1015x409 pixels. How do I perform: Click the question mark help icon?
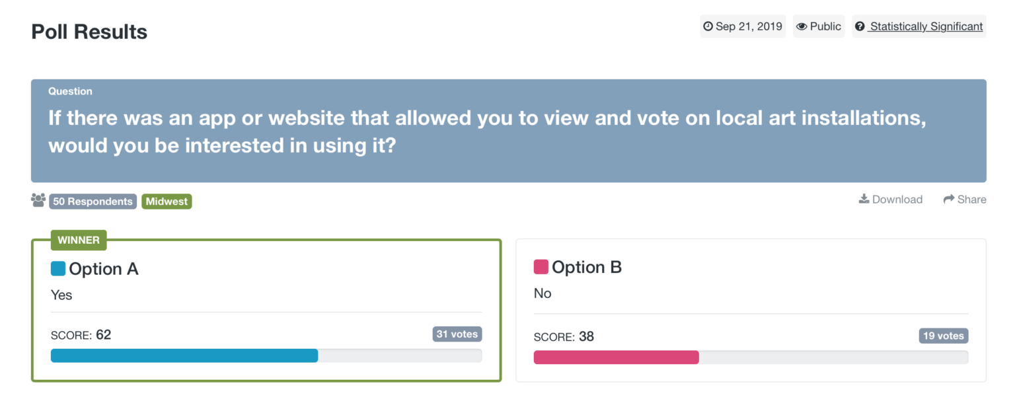point(860,26)
